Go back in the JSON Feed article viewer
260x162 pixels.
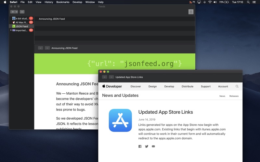40,48
